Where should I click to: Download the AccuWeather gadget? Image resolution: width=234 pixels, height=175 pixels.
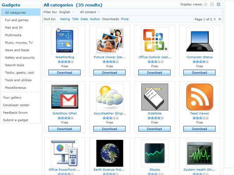pos(109,129)
